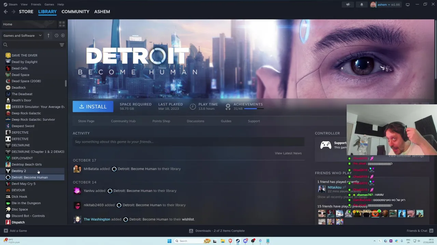Screen dimensions: 437x245
Task: Click the play time clock icon
Action: [x=193, y=107]
